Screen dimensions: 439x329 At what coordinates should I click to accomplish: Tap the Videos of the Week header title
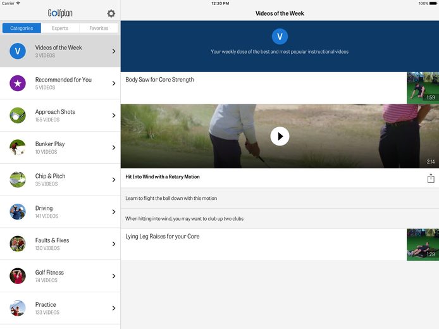point(280,13)
